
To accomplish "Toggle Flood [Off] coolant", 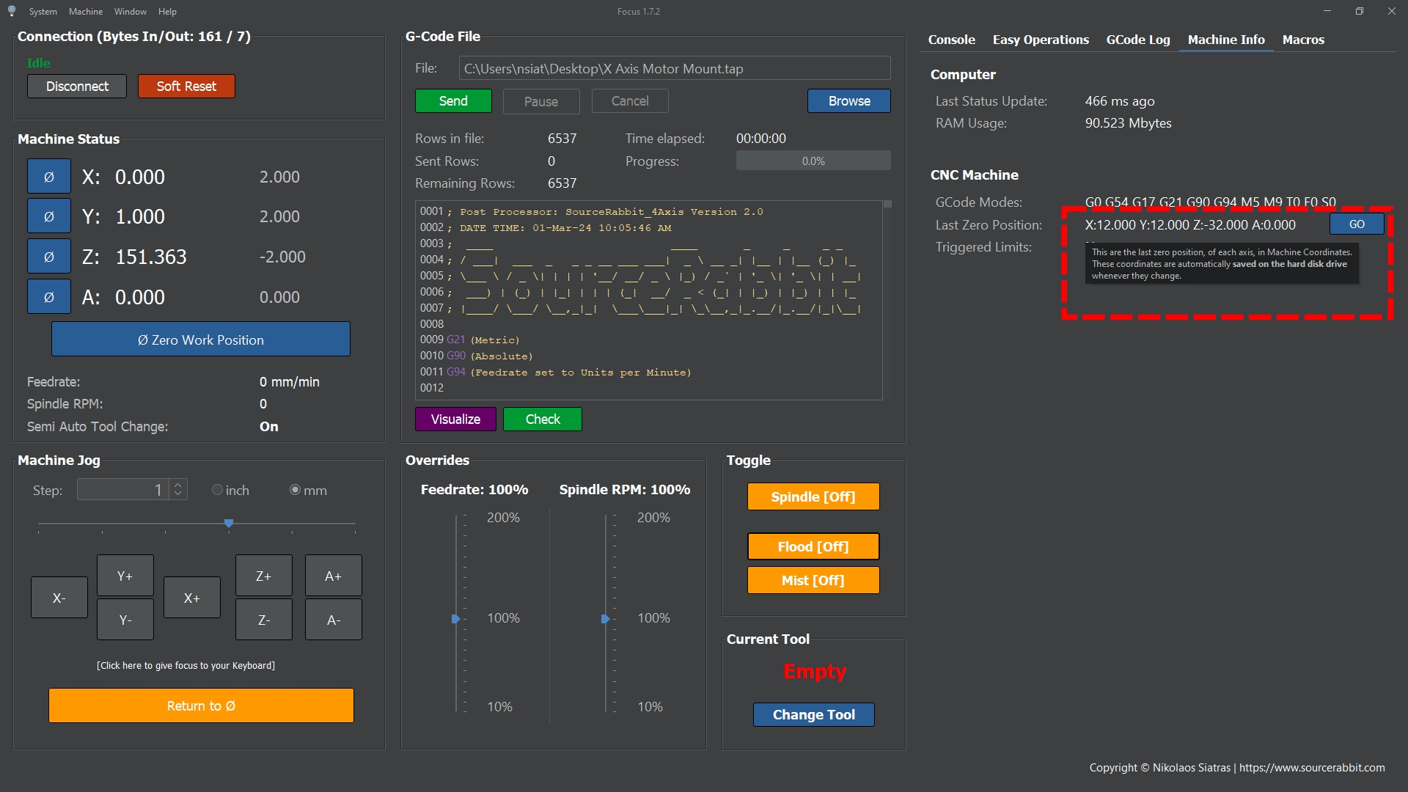I will pyautogui.click(x=813, y=546).
